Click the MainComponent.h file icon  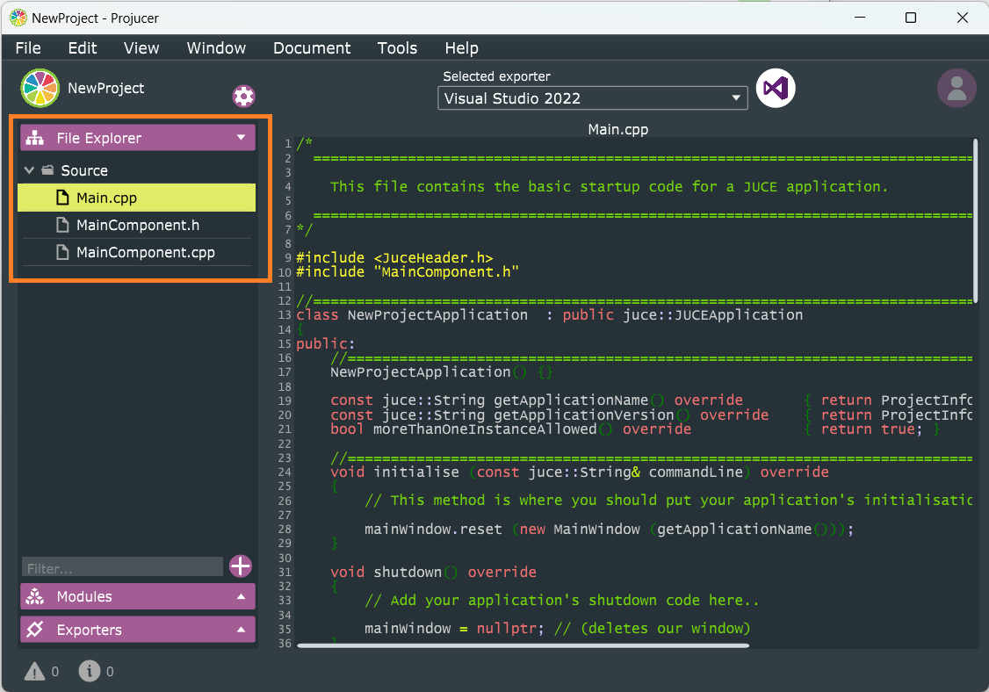pyautogui.click(x=62, y=225)
